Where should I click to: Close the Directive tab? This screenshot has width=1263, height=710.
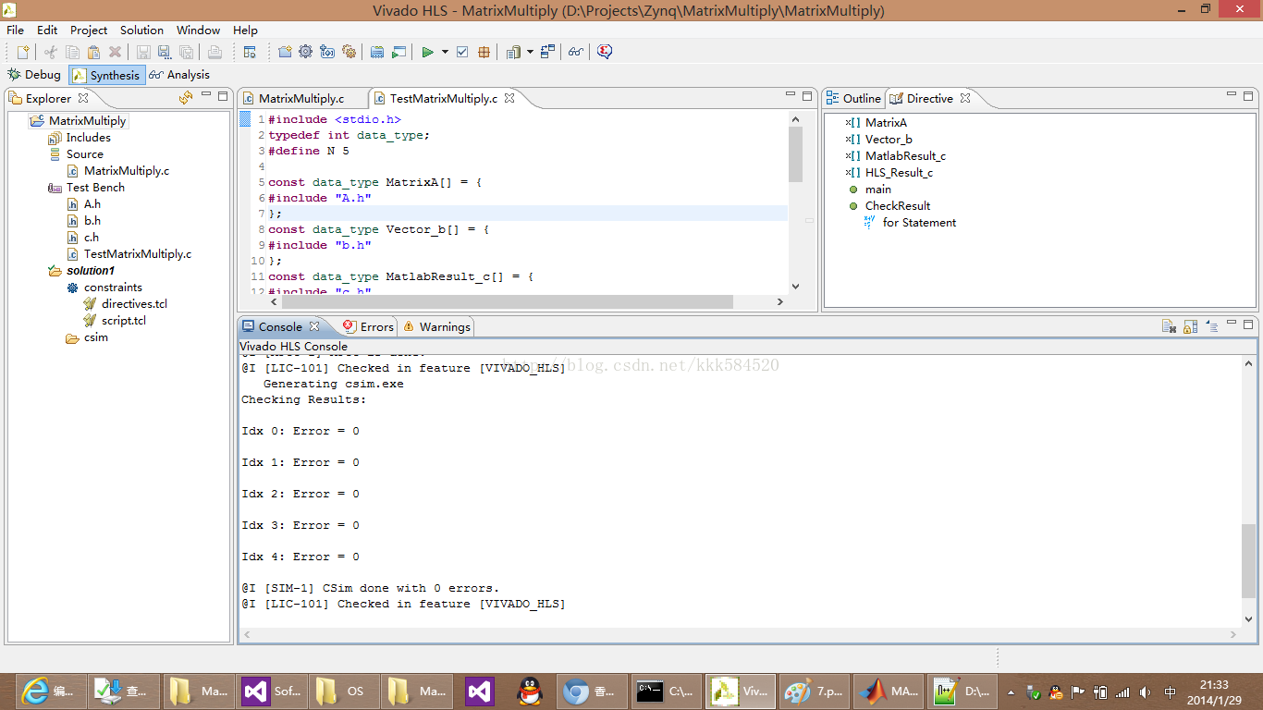tap(965, 98)
